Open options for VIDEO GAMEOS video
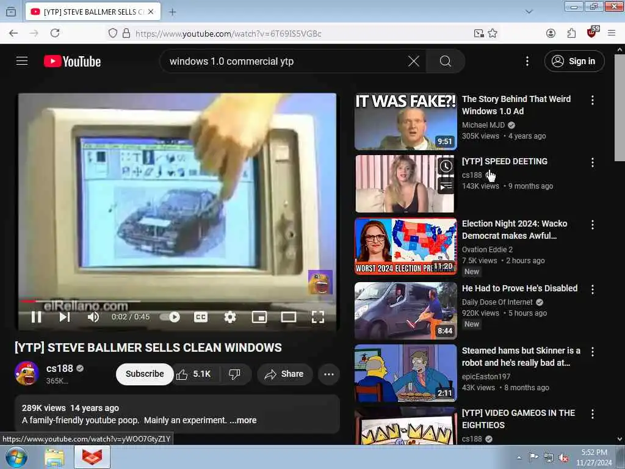This screenshot has width=625, height=469. click(x=592, y=414)
